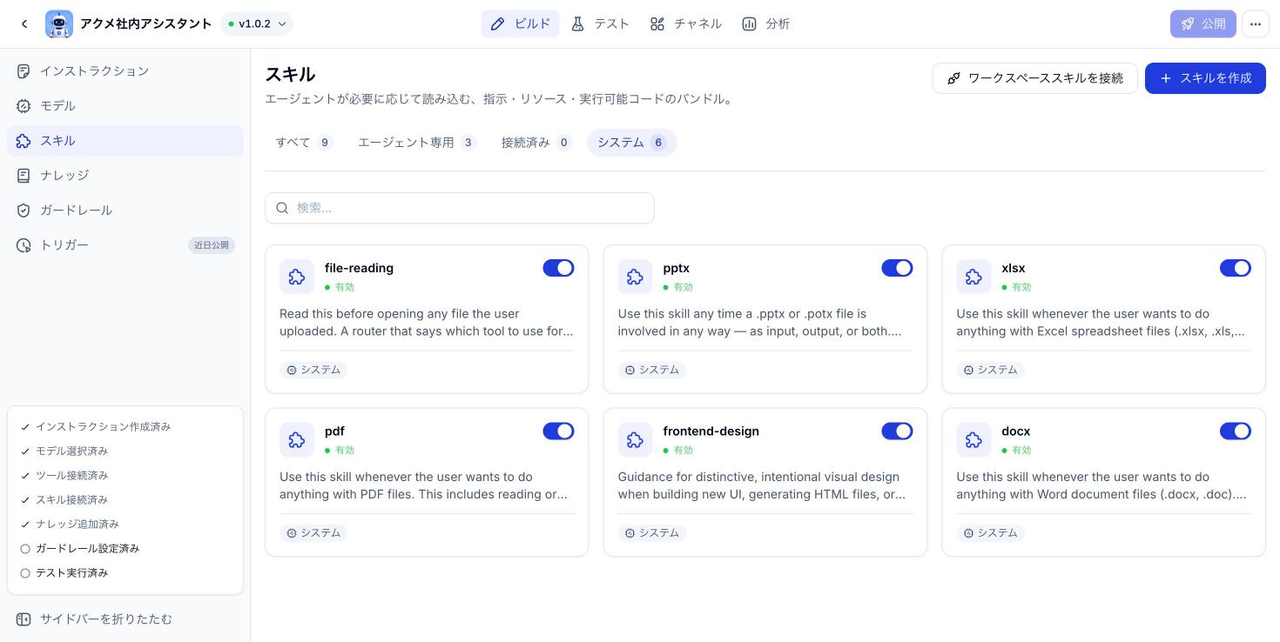This screenshot has height=642, width=1280.
Task: Click the システム tag on pptx card
Action: click(x=652, y=370)
